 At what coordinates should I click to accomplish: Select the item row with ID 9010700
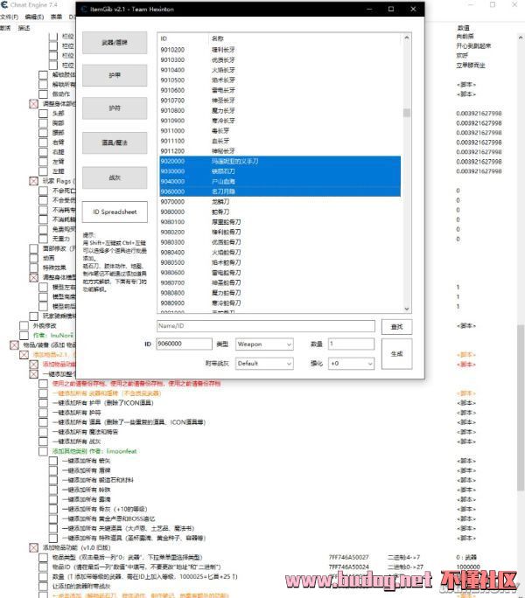[280, 101]
